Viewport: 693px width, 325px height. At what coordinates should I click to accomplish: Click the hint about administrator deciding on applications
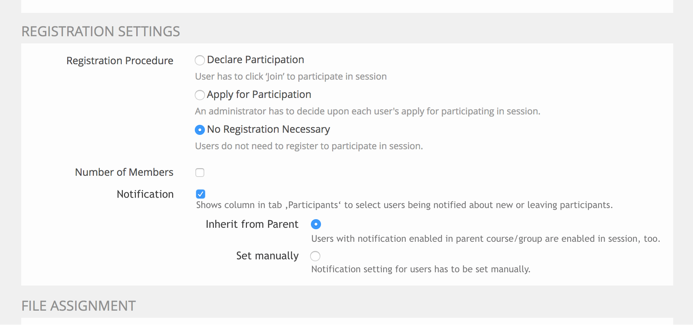(367, 112)
